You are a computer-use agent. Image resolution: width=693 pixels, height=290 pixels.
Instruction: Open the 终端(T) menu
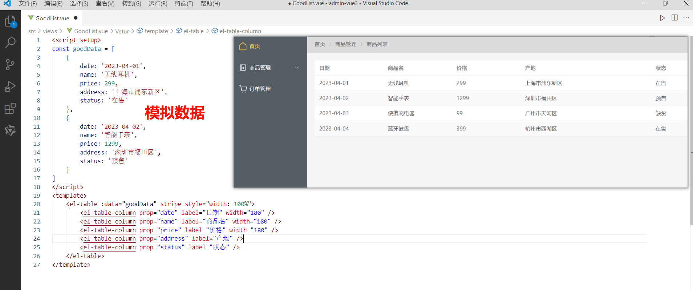[184, 4]
